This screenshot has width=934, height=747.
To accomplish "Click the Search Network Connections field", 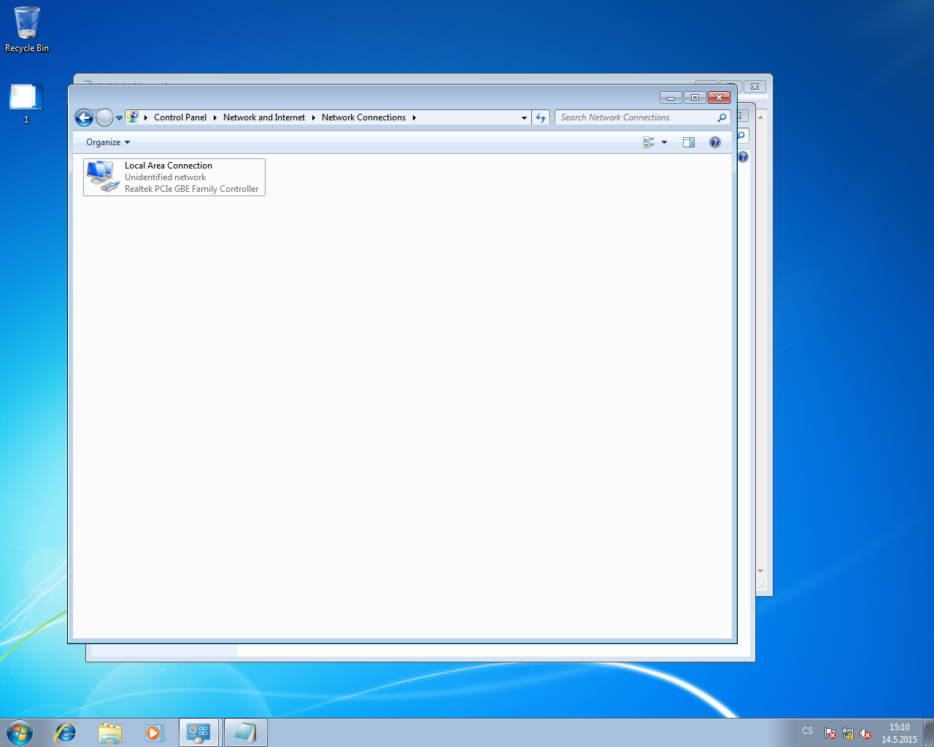I will pos(635,117).
